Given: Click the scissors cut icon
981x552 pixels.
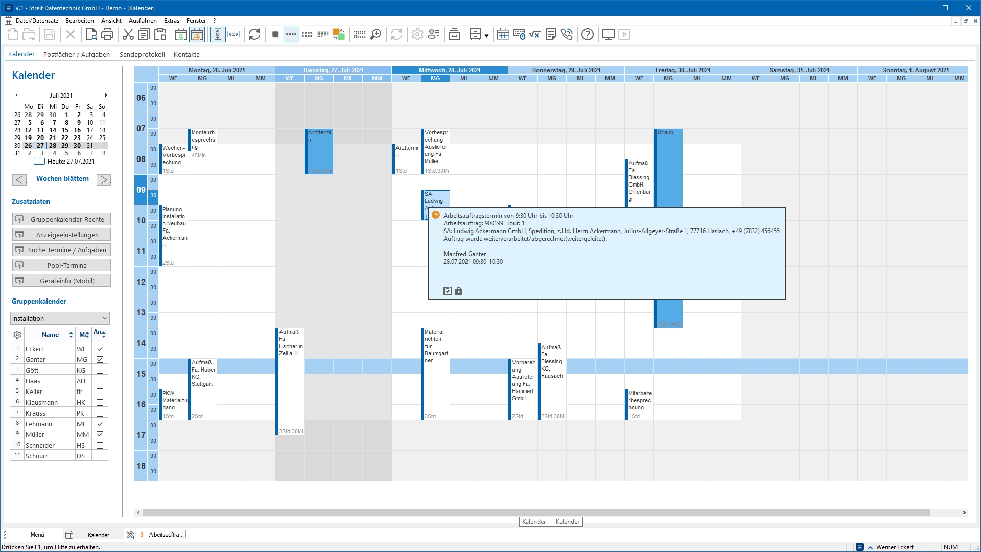Looking at the screenshot, I should click(x=128, y=35).
